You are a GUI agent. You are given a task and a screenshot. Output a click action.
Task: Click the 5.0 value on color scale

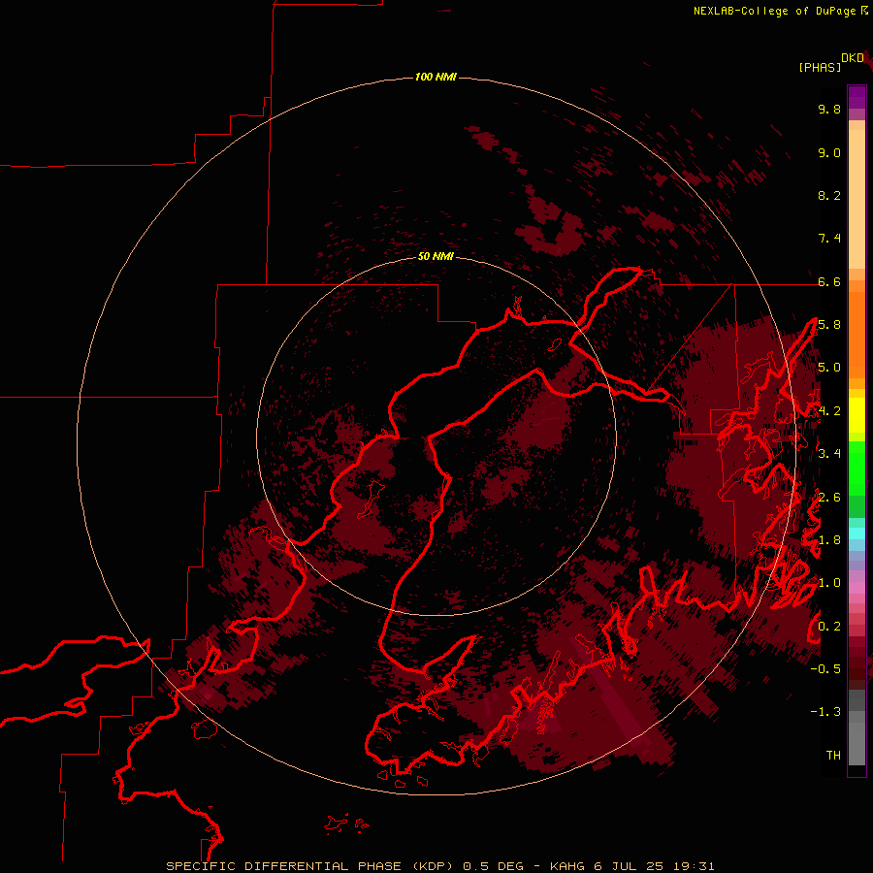click(829, 368)
